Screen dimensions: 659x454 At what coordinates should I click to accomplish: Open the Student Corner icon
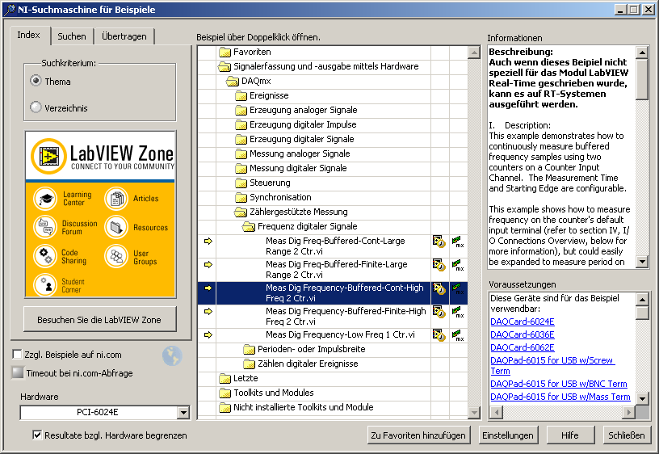coord(45,284)
